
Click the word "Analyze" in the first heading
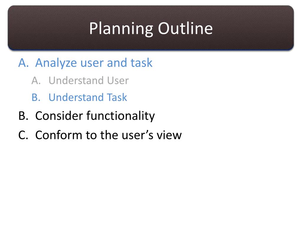click(56, 64)
